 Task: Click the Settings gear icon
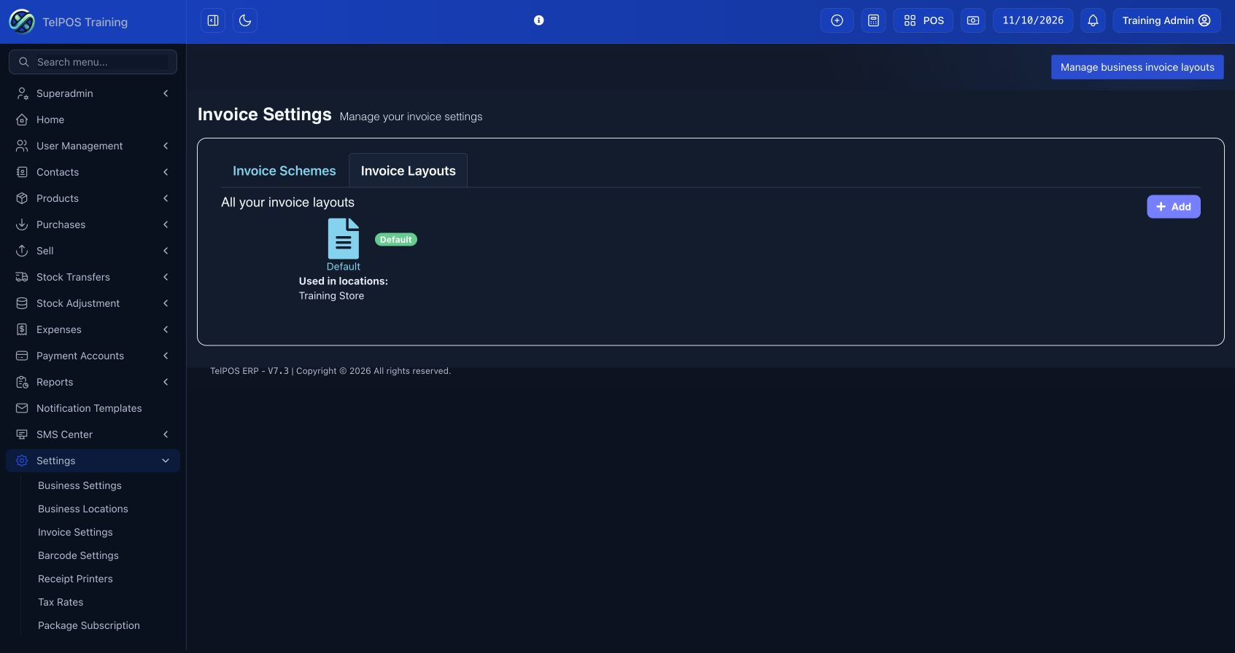[x=22, y=461]
